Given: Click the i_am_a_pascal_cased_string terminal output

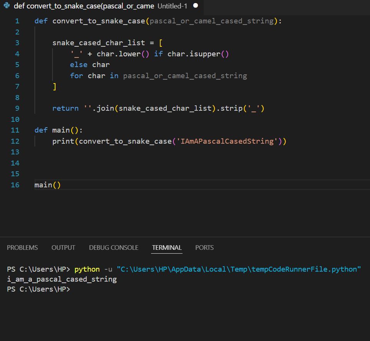Looking at the screenshot, I should pos(62,279).
